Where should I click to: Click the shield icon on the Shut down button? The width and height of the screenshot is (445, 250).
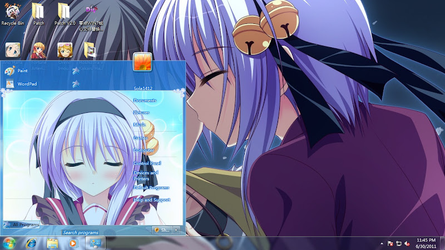click(157, 230)
